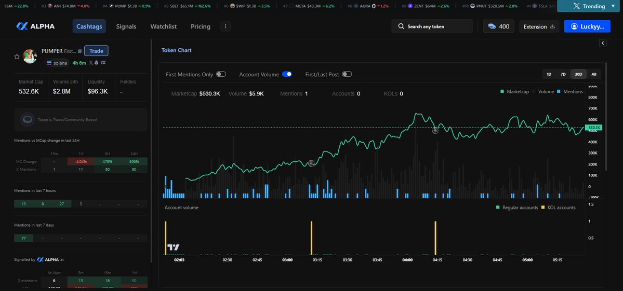Click the Alpha logo icon after bull icon
623x291 pixels.
pos(103,63)
